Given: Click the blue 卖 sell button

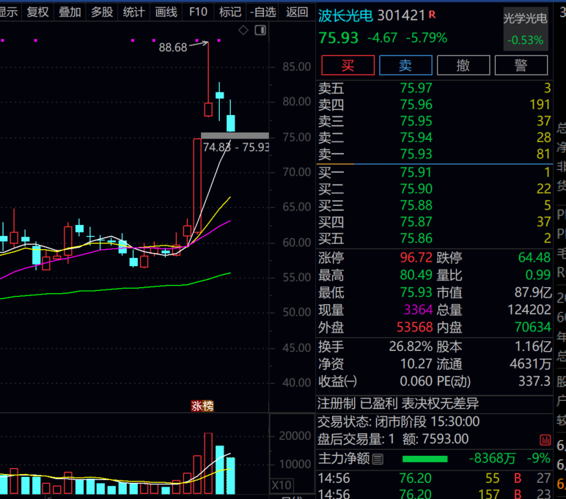Looking at the screenshot, I should 405,65.
